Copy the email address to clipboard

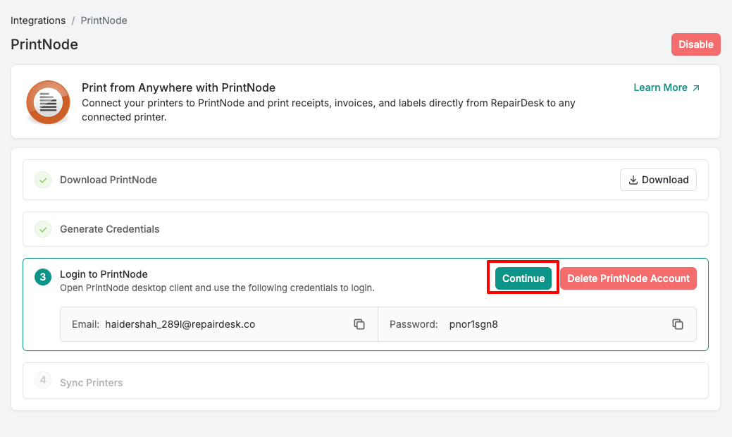[359, 324]
